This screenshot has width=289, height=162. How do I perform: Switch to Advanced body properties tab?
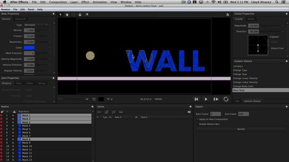tap(20, 19)
